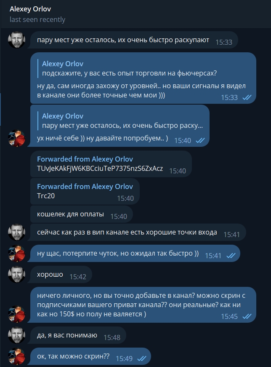
Task: Click Alexey's avatar beside the 15:33 message
Action: [16, 40]
